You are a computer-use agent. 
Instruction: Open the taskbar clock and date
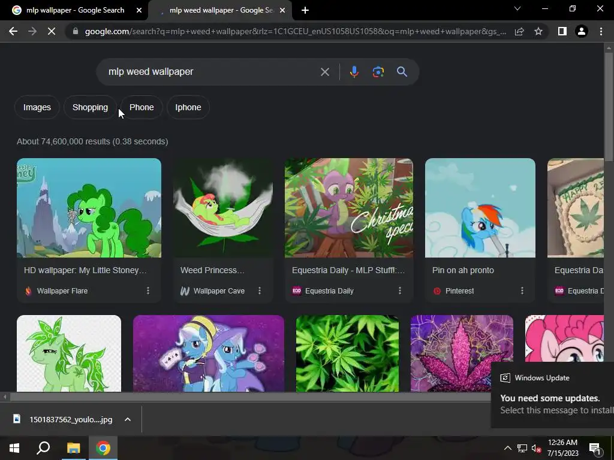coord(562,448)
